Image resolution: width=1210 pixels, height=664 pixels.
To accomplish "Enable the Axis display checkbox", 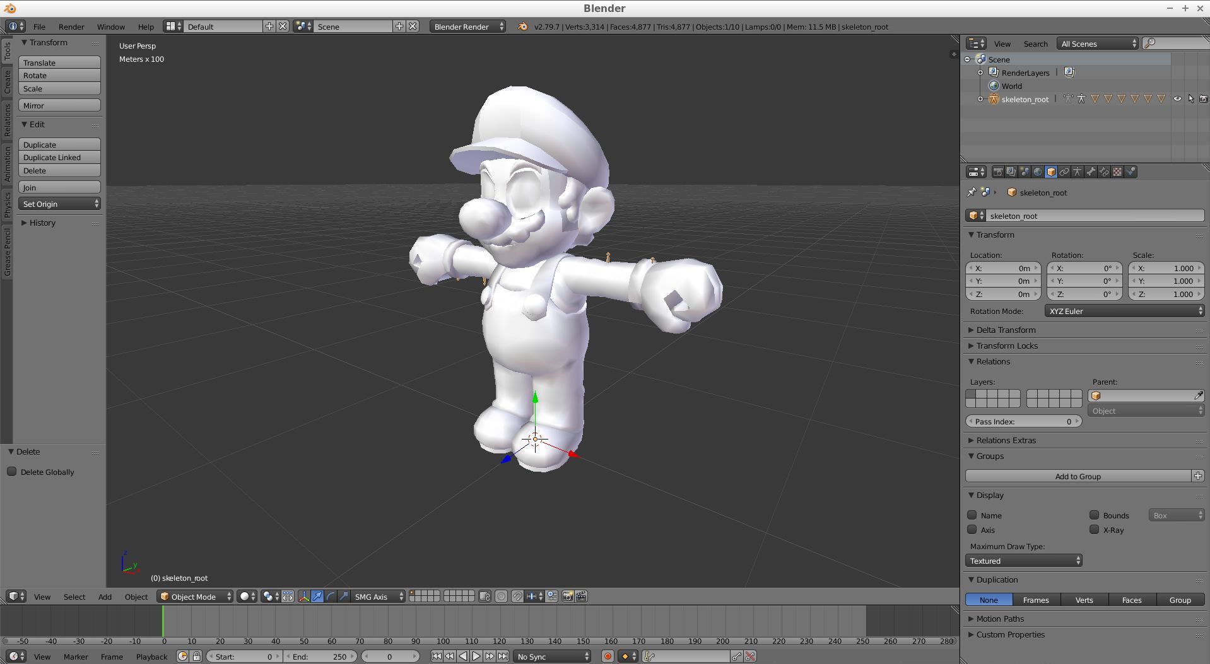I will (972, 530).
